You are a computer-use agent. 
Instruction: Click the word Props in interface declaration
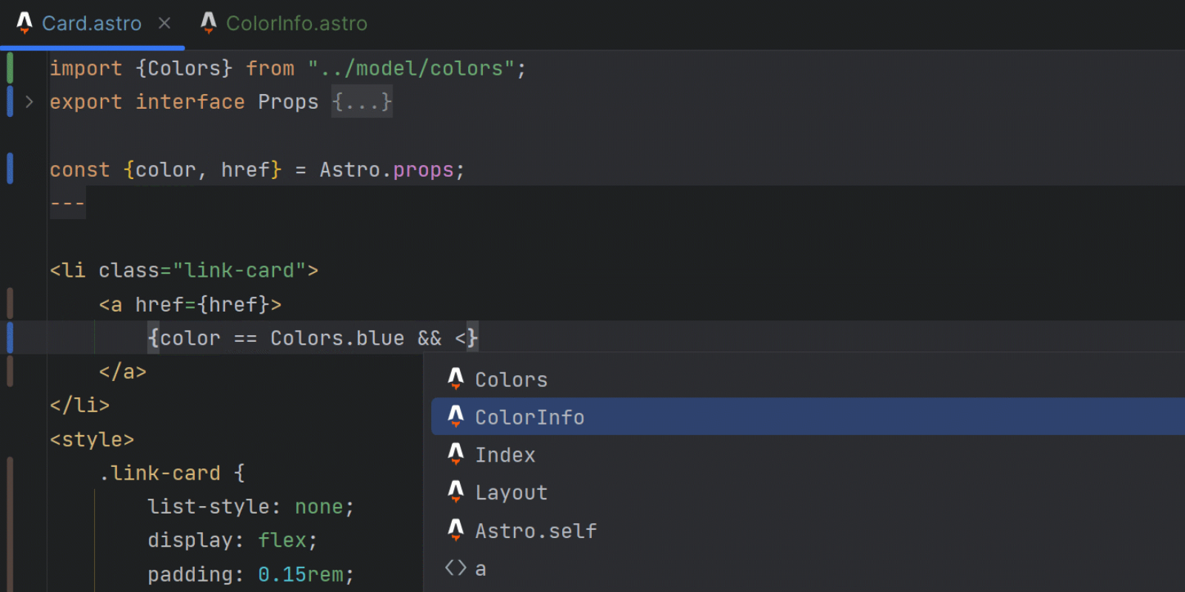(288, 102)
